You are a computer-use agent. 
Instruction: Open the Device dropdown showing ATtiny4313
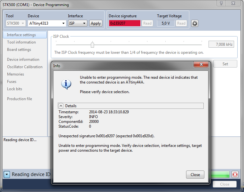(x=47, y=23)
